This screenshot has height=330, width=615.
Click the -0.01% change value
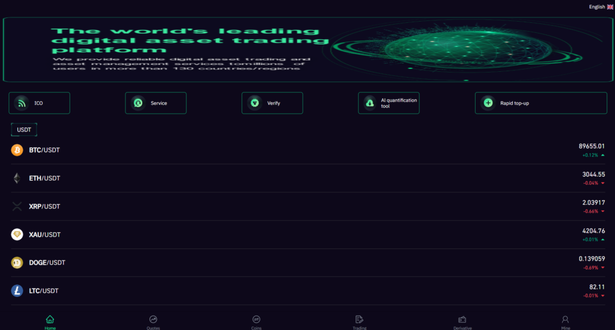point(590,296)
